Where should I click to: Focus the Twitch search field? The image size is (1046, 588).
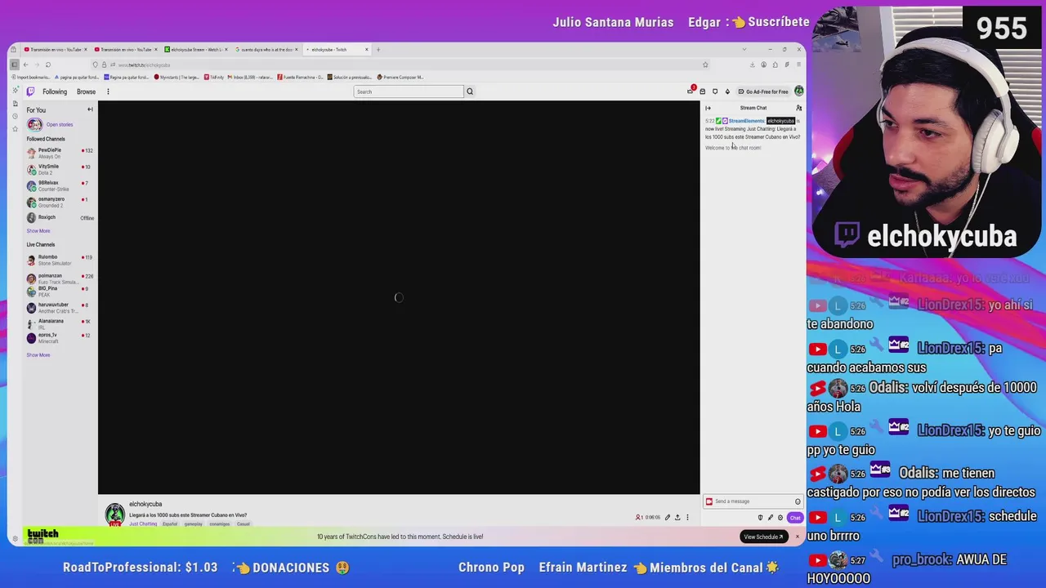(409, 91)
